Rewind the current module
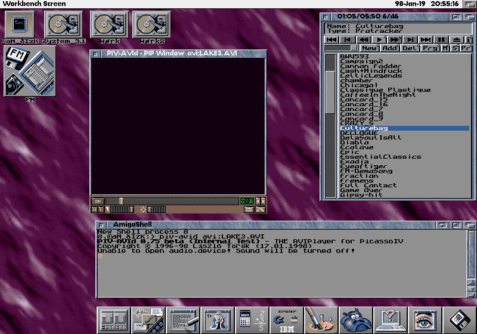The height and width of the screenshot is (334, 477). [363, 39]
